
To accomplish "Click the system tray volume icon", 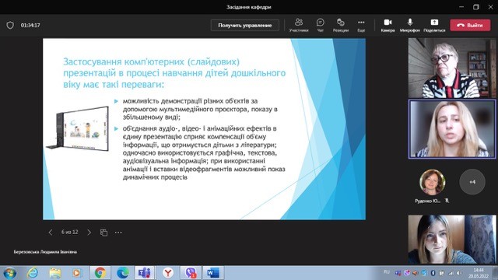I will 459,273.
